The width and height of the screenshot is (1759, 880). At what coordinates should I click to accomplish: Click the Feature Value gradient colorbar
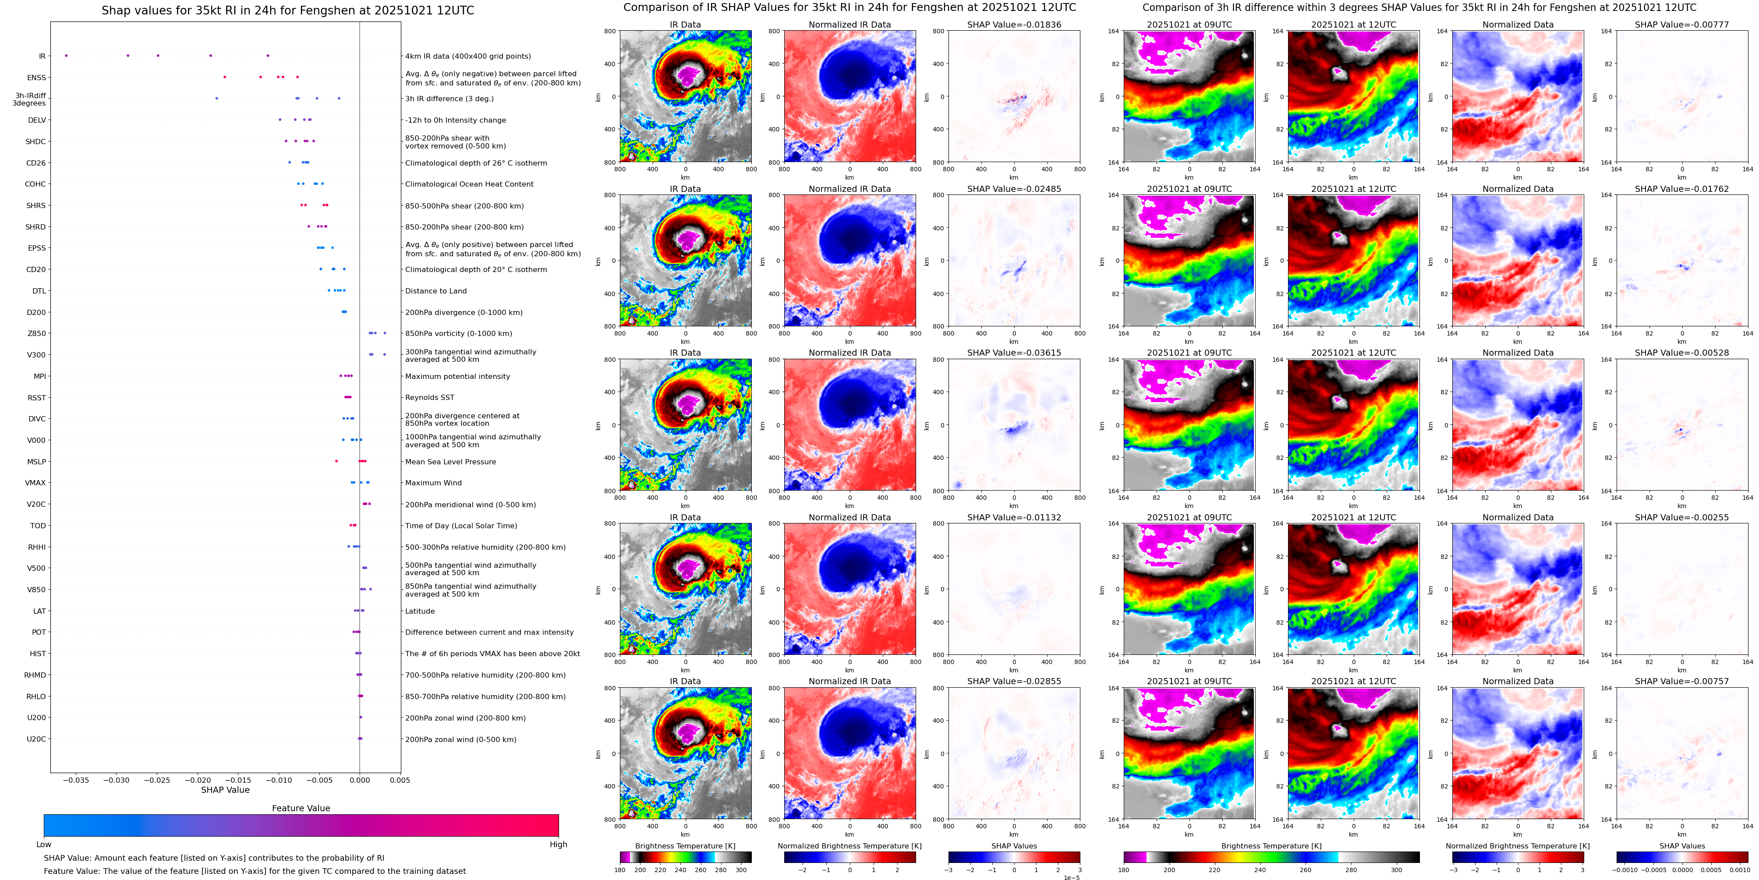click(301, 825)
